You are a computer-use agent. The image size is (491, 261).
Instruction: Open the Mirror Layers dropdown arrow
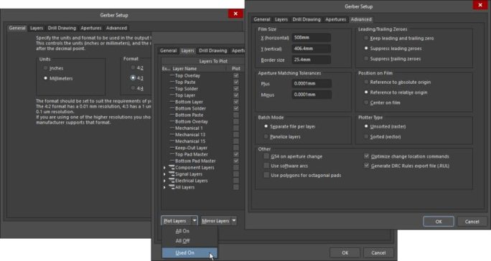pos(234,221)
